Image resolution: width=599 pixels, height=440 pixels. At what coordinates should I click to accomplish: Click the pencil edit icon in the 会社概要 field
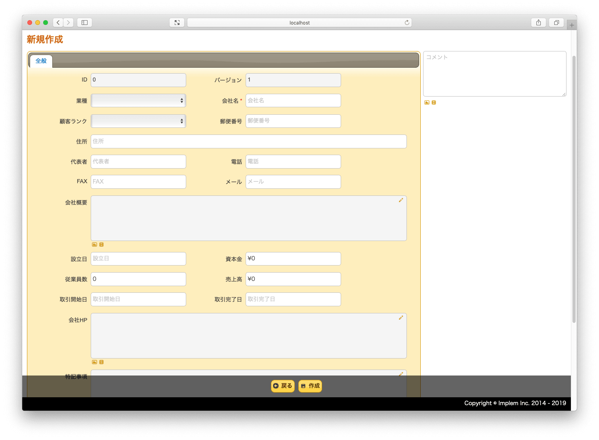point(401,200)
